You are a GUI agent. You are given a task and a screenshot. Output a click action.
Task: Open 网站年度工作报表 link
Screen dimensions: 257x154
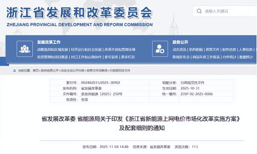[206, 57]
